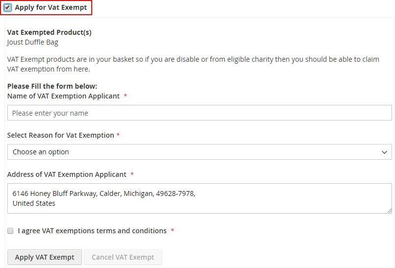395x268 pixels.
Task: Select the 'Choose an option' placeholder text
Action: tap(41, 152)
